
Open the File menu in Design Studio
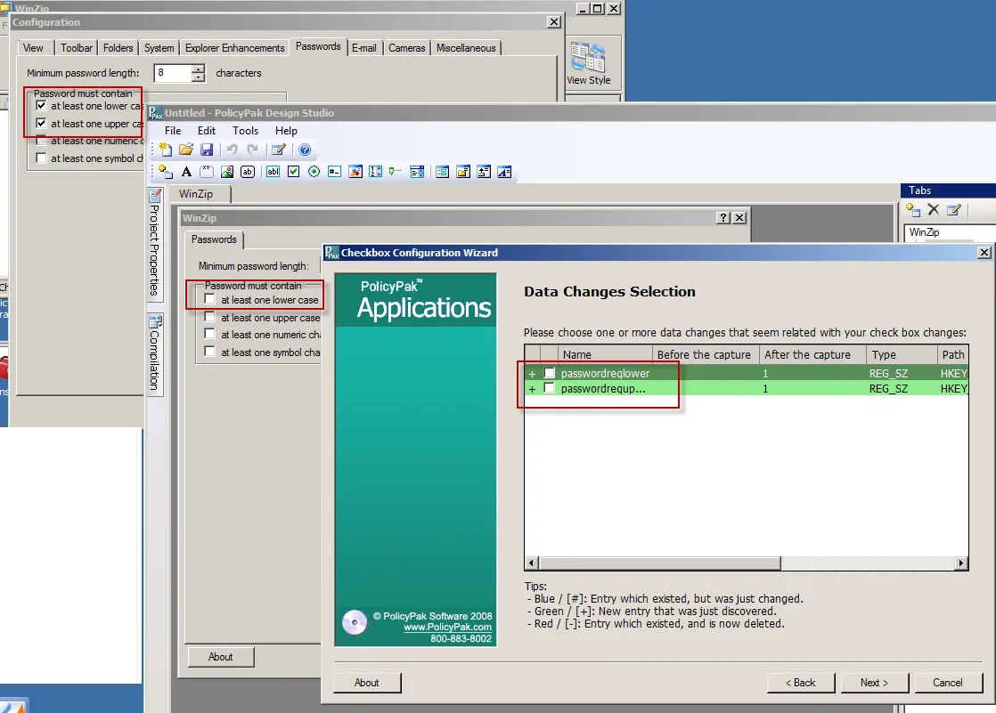[x=173, y=130]
